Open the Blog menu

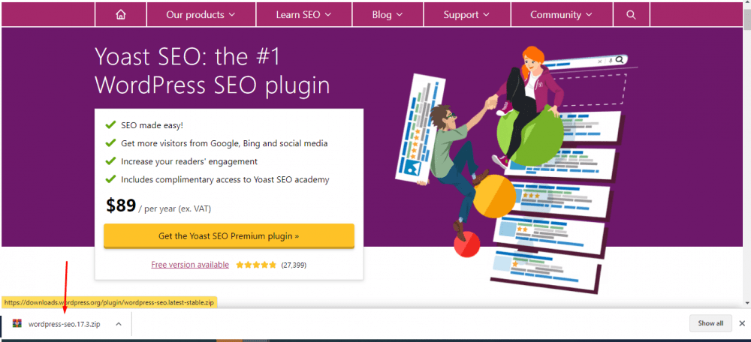coord(388,15)
